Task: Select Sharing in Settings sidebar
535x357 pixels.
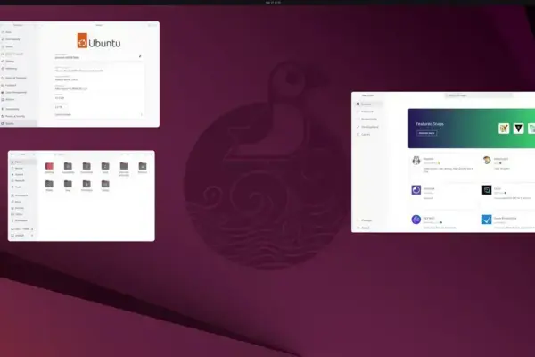Action: [18, 62]
